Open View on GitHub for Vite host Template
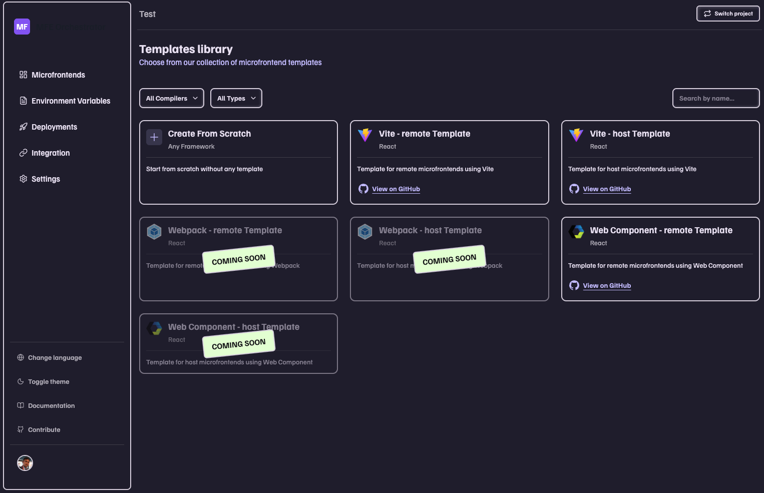This screenshot has height=493, width=764. click(607, 189)
